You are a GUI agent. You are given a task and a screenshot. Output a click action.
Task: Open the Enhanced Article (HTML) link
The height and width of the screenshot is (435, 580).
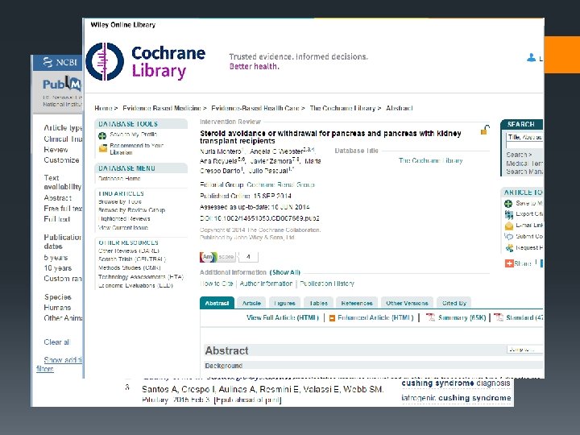tap(375, 317)
